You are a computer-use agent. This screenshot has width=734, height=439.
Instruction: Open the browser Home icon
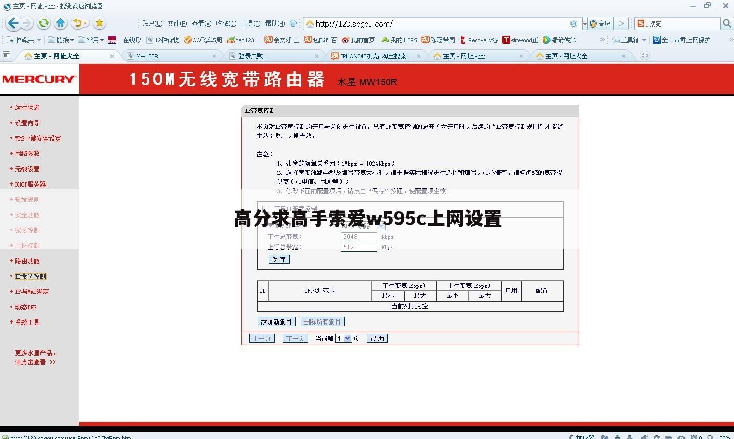60,23
